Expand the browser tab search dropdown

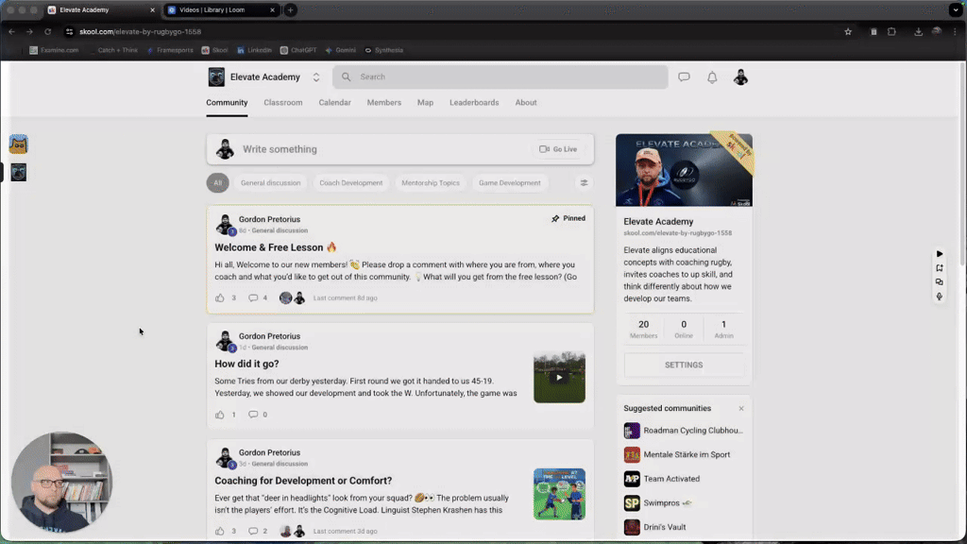(956, 9)
